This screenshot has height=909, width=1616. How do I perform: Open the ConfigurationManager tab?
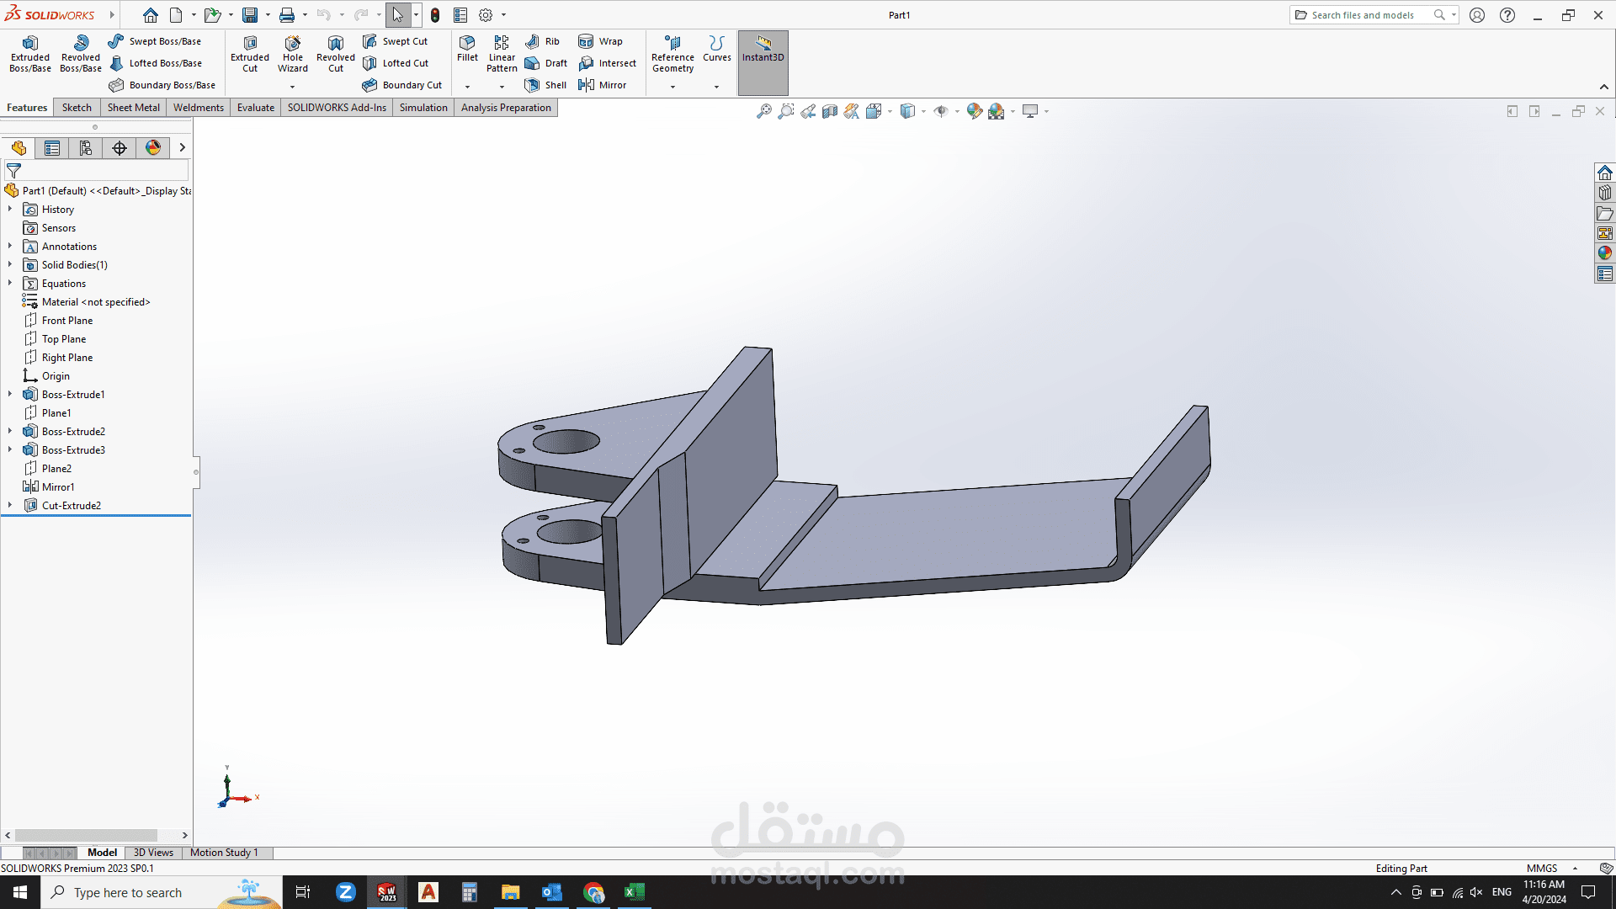pos(86,148)
